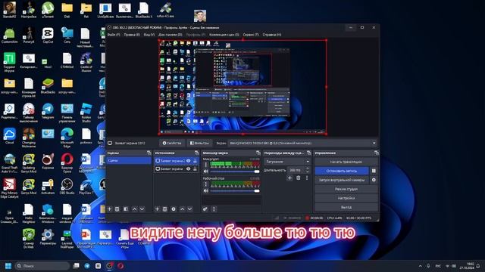Open the Справка menu in OBS
This screenshot has height=272, width=485.
tap(272, 35)
